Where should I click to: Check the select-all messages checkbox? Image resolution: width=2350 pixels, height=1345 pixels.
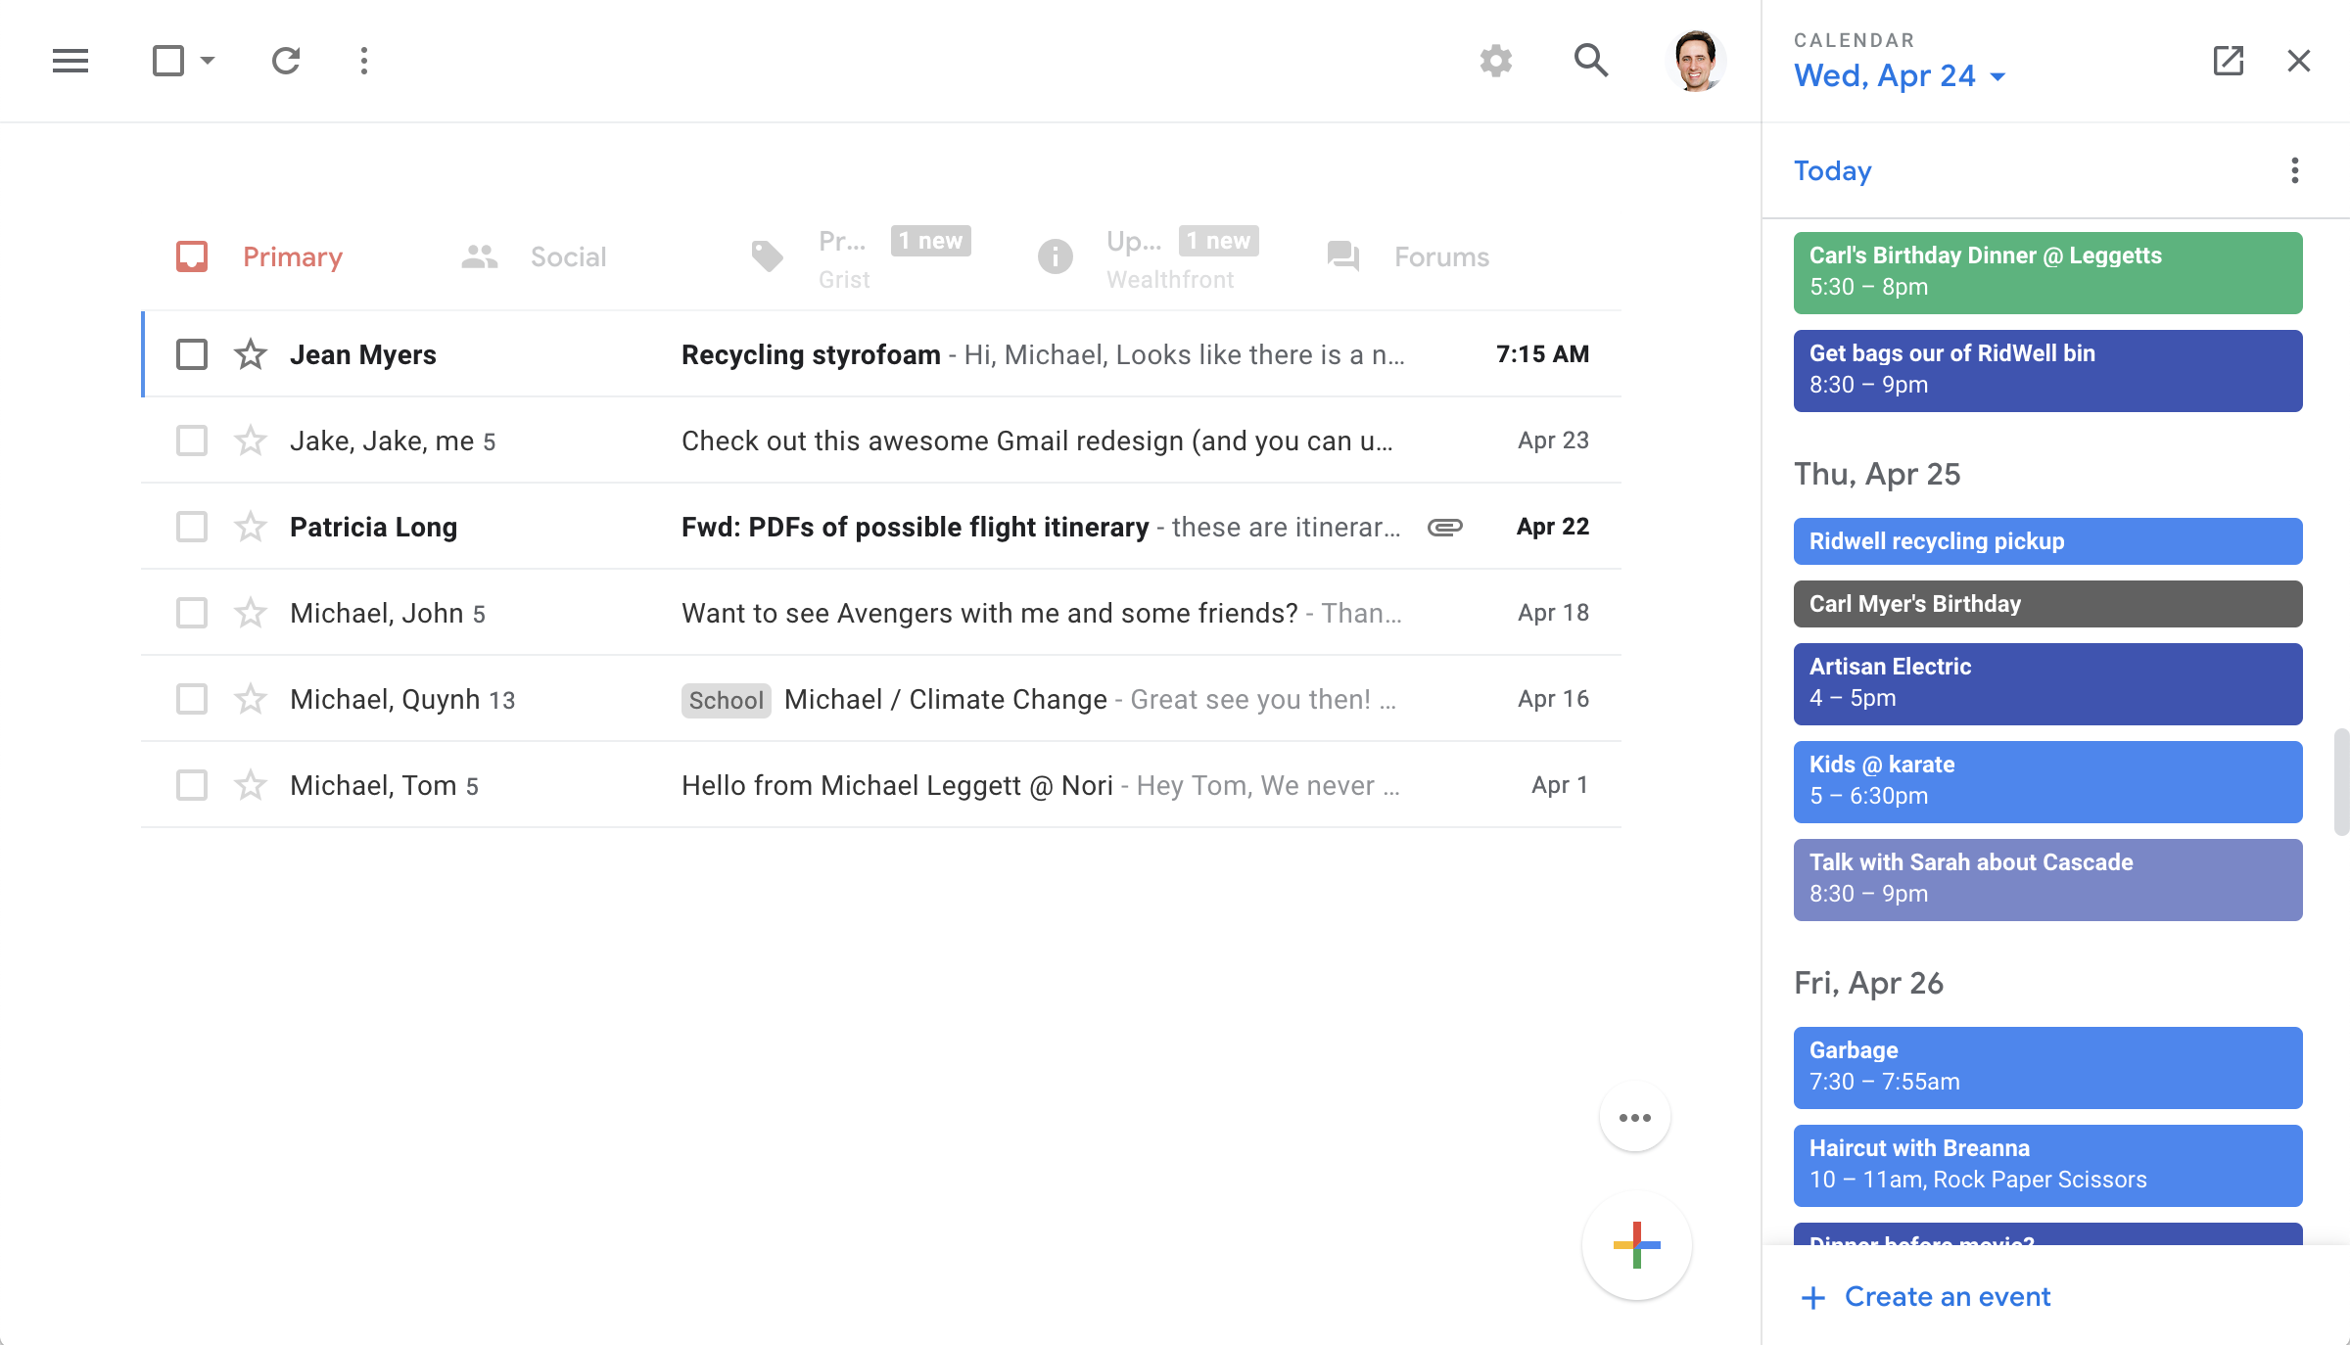pos(169,61)
